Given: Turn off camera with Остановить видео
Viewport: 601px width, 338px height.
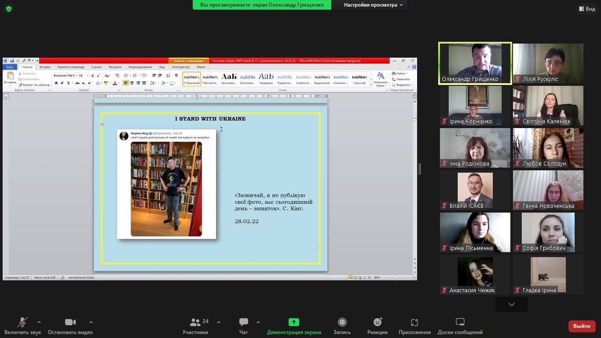Looking at the screenshot, I should tap(70, 326).
